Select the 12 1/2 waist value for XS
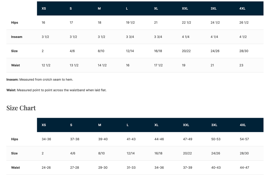Image resolution: width=266 pixels, height=175 pixels. pos(46,65)
